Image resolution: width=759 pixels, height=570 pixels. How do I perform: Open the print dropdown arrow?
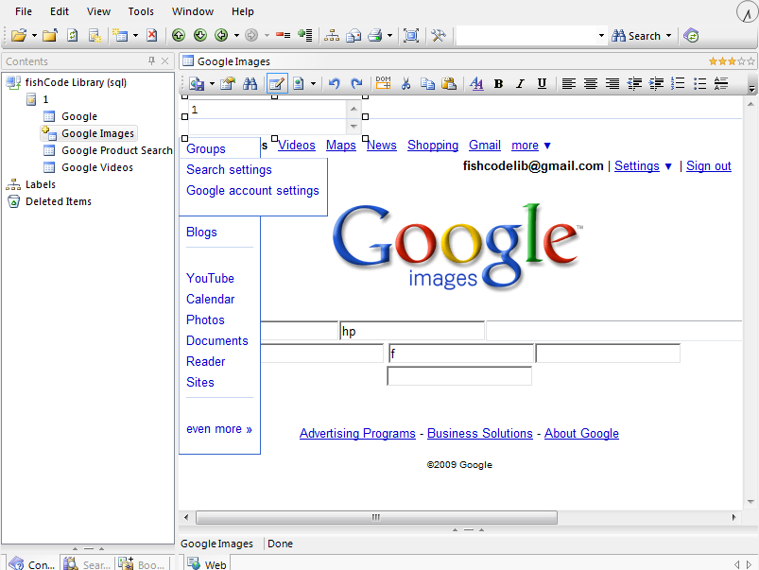tap(389, 35)
